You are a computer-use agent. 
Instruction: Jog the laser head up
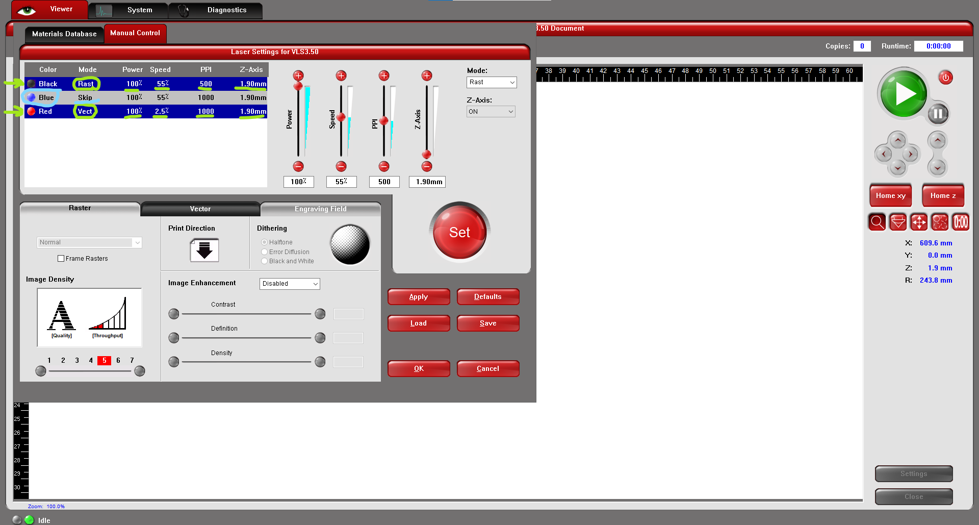(x=898, y=140)
